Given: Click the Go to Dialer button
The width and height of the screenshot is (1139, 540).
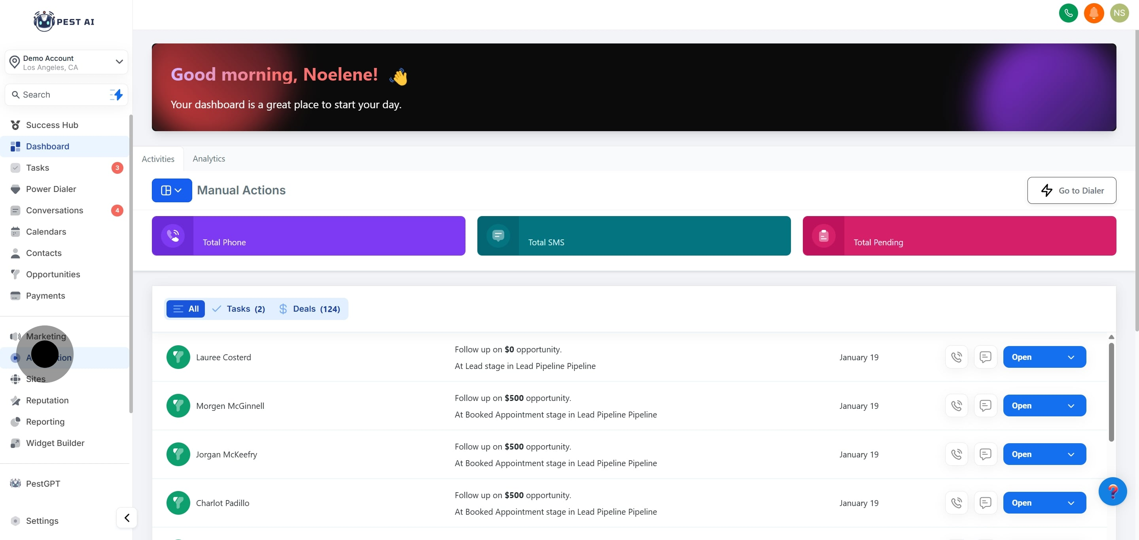Looking at the screenshot, I should 1071,190.
